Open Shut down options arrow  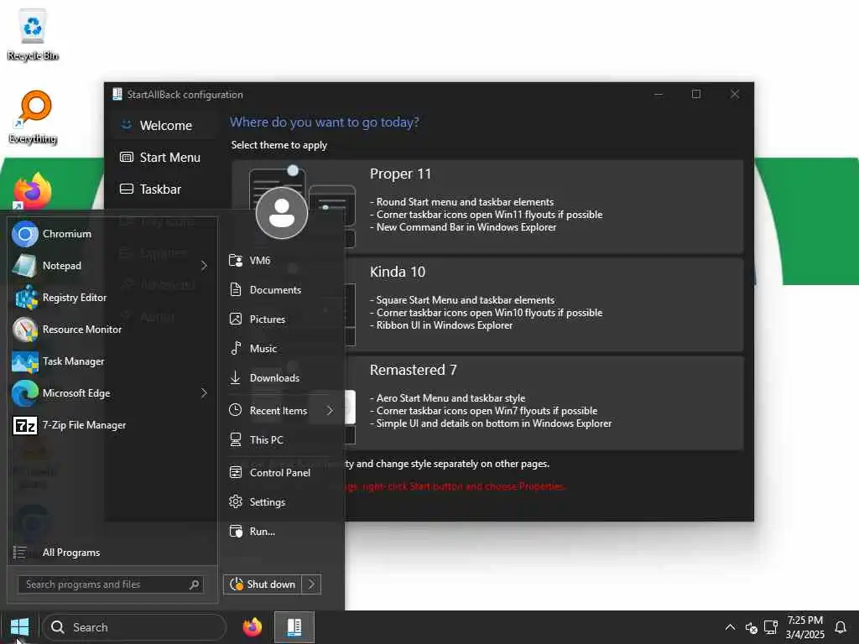coord(311,584)
